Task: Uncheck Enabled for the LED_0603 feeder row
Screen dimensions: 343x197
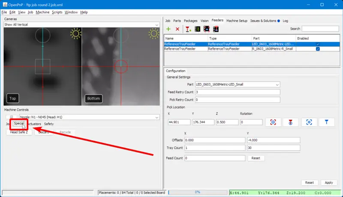Action: 318,44
